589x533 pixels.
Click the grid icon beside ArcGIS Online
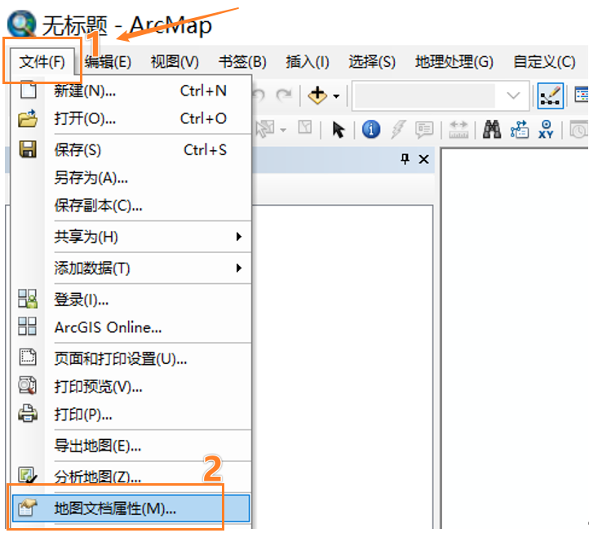click(28, 326)
